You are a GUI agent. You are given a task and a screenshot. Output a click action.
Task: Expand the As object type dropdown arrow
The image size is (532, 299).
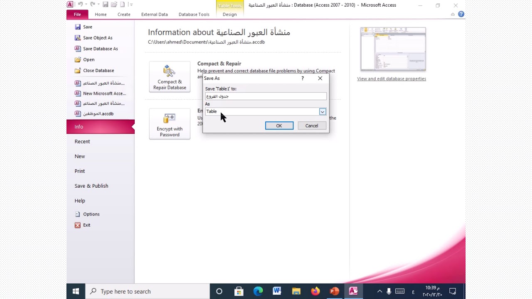click(x=323, y=112)
